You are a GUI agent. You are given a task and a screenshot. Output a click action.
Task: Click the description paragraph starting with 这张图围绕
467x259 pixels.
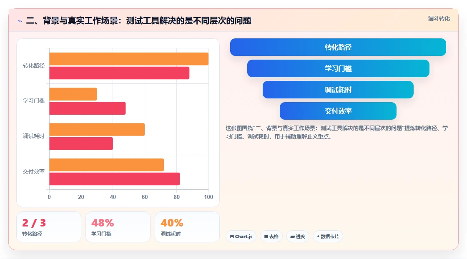coord(336,132)
